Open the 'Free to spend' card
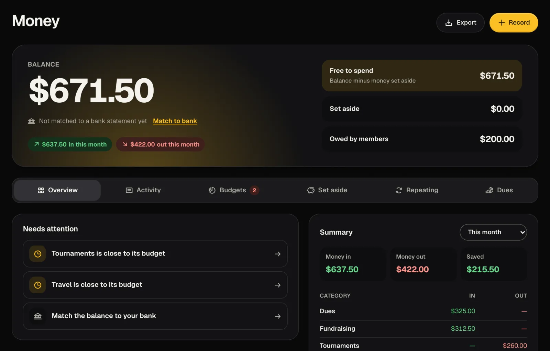 (422, 76)
